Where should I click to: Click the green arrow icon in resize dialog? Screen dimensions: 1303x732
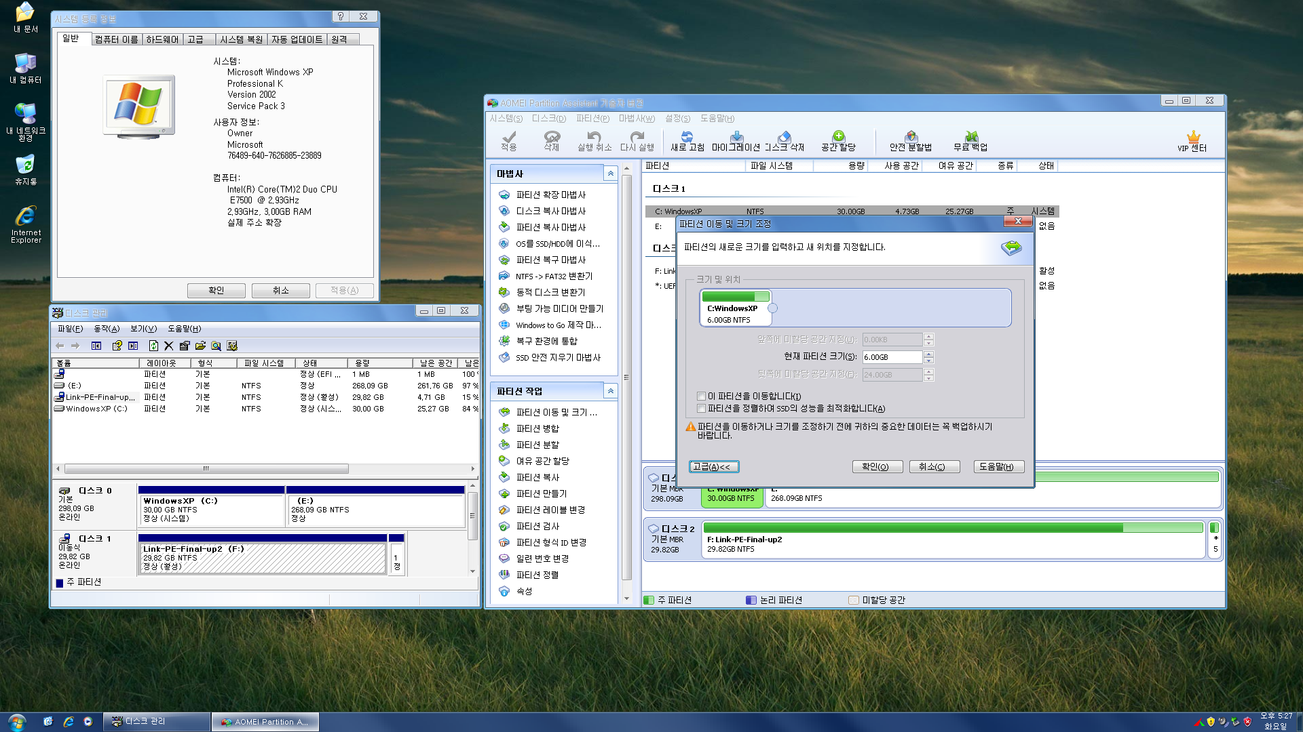(1011, 247)
